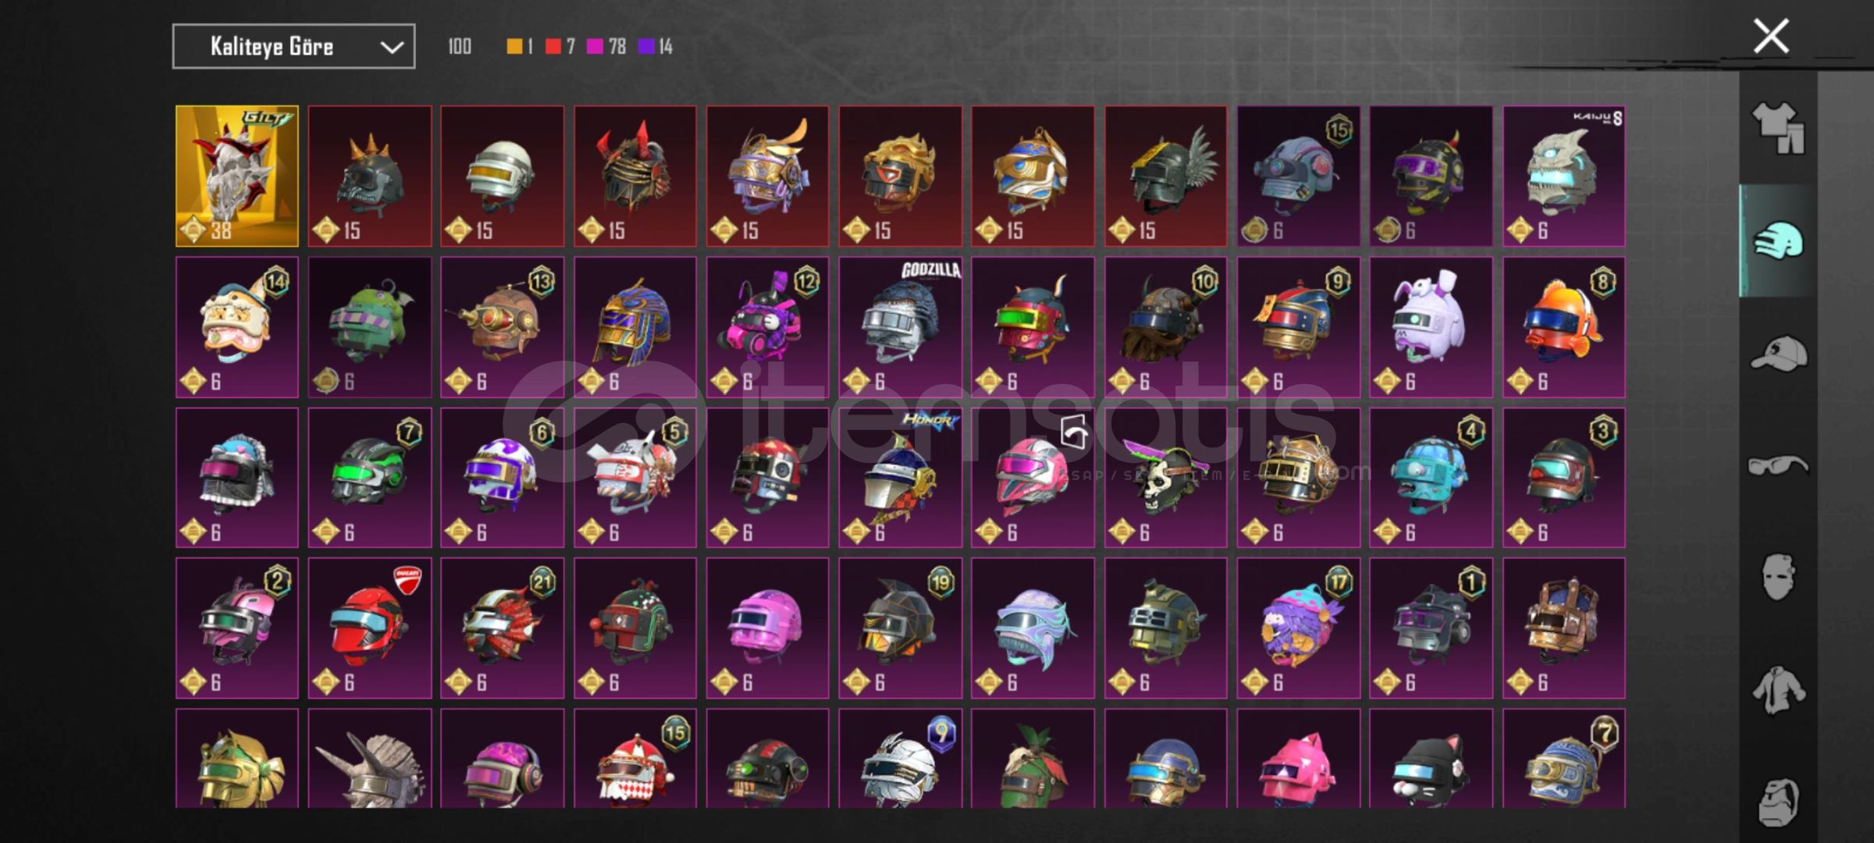The height and width of the screenshot is (843, 1874).
Task: Select the helmet category icon in sidebar
Action: 1778,240
